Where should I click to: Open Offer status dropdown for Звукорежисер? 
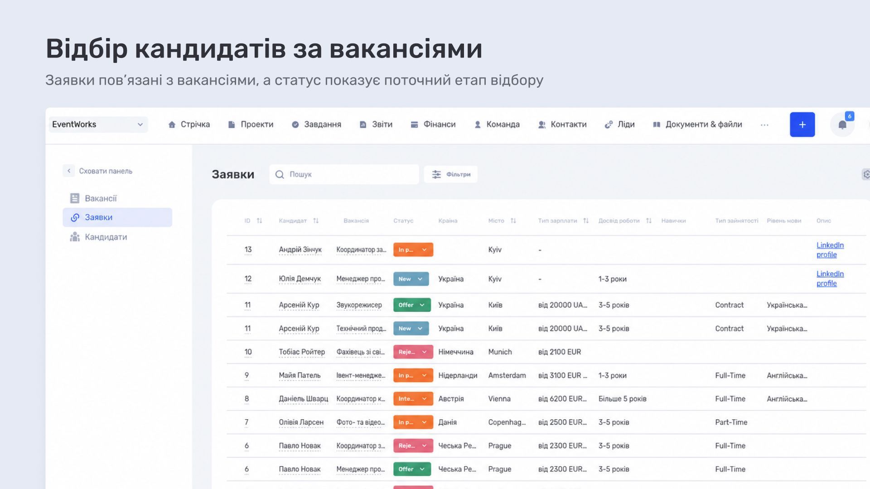click(x=412, y=305)
